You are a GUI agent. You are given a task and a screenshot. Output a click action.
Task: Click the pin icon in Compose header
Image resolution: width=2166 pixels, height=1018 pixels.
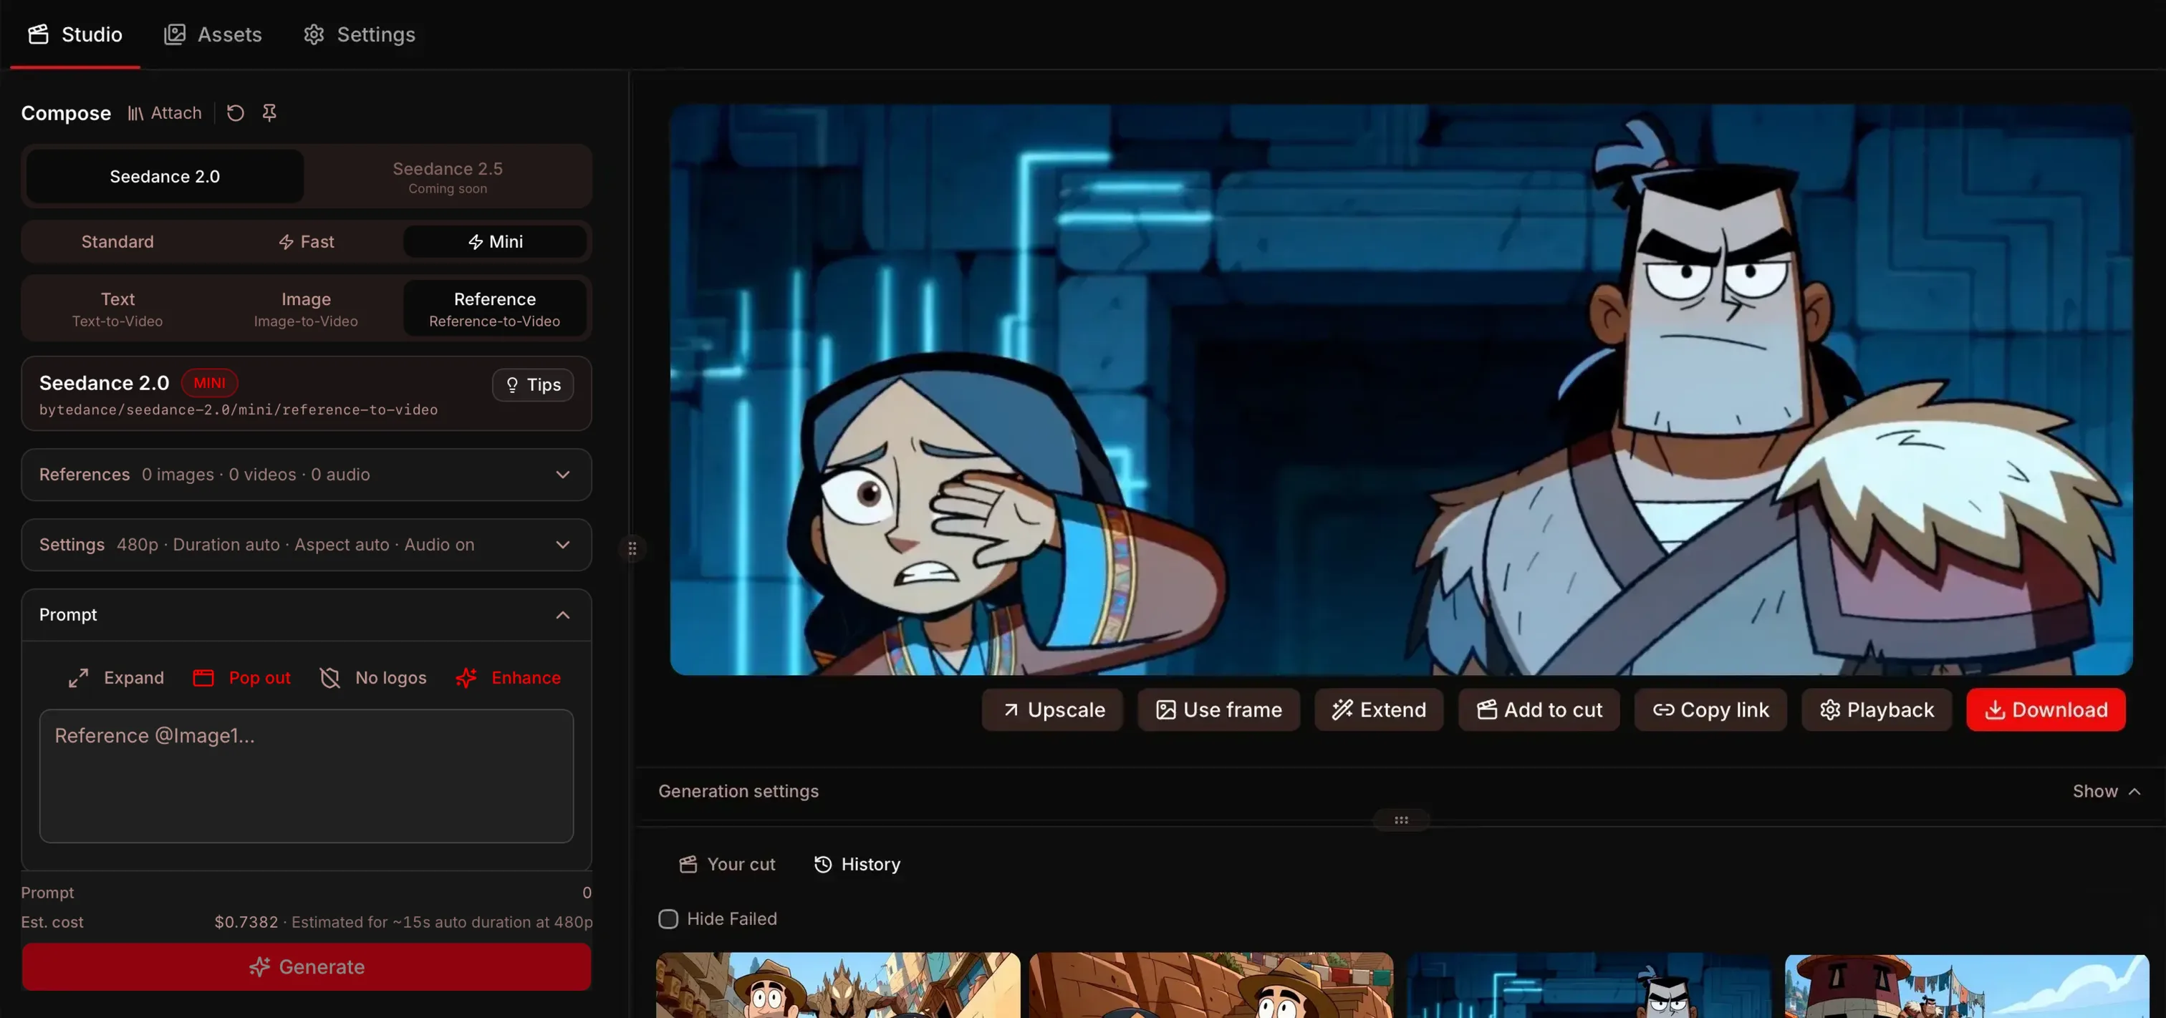[x=269, y=112]
